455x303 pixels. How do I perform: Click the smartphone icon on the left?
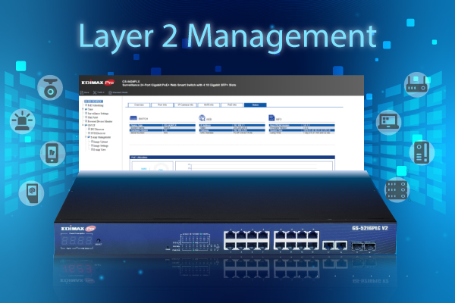pyautogui.click(x=52, y=154)
